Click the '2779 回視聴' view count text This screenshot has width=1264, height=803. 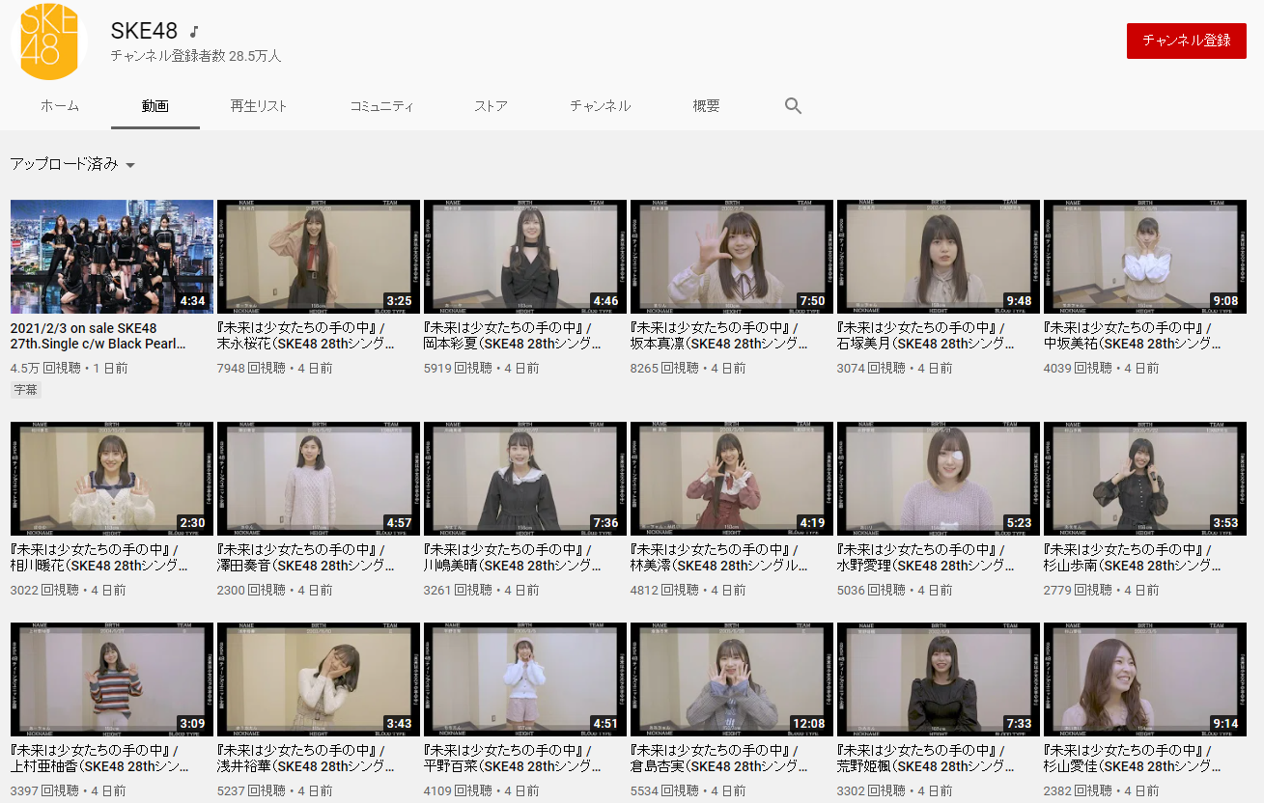point(1078,591)
